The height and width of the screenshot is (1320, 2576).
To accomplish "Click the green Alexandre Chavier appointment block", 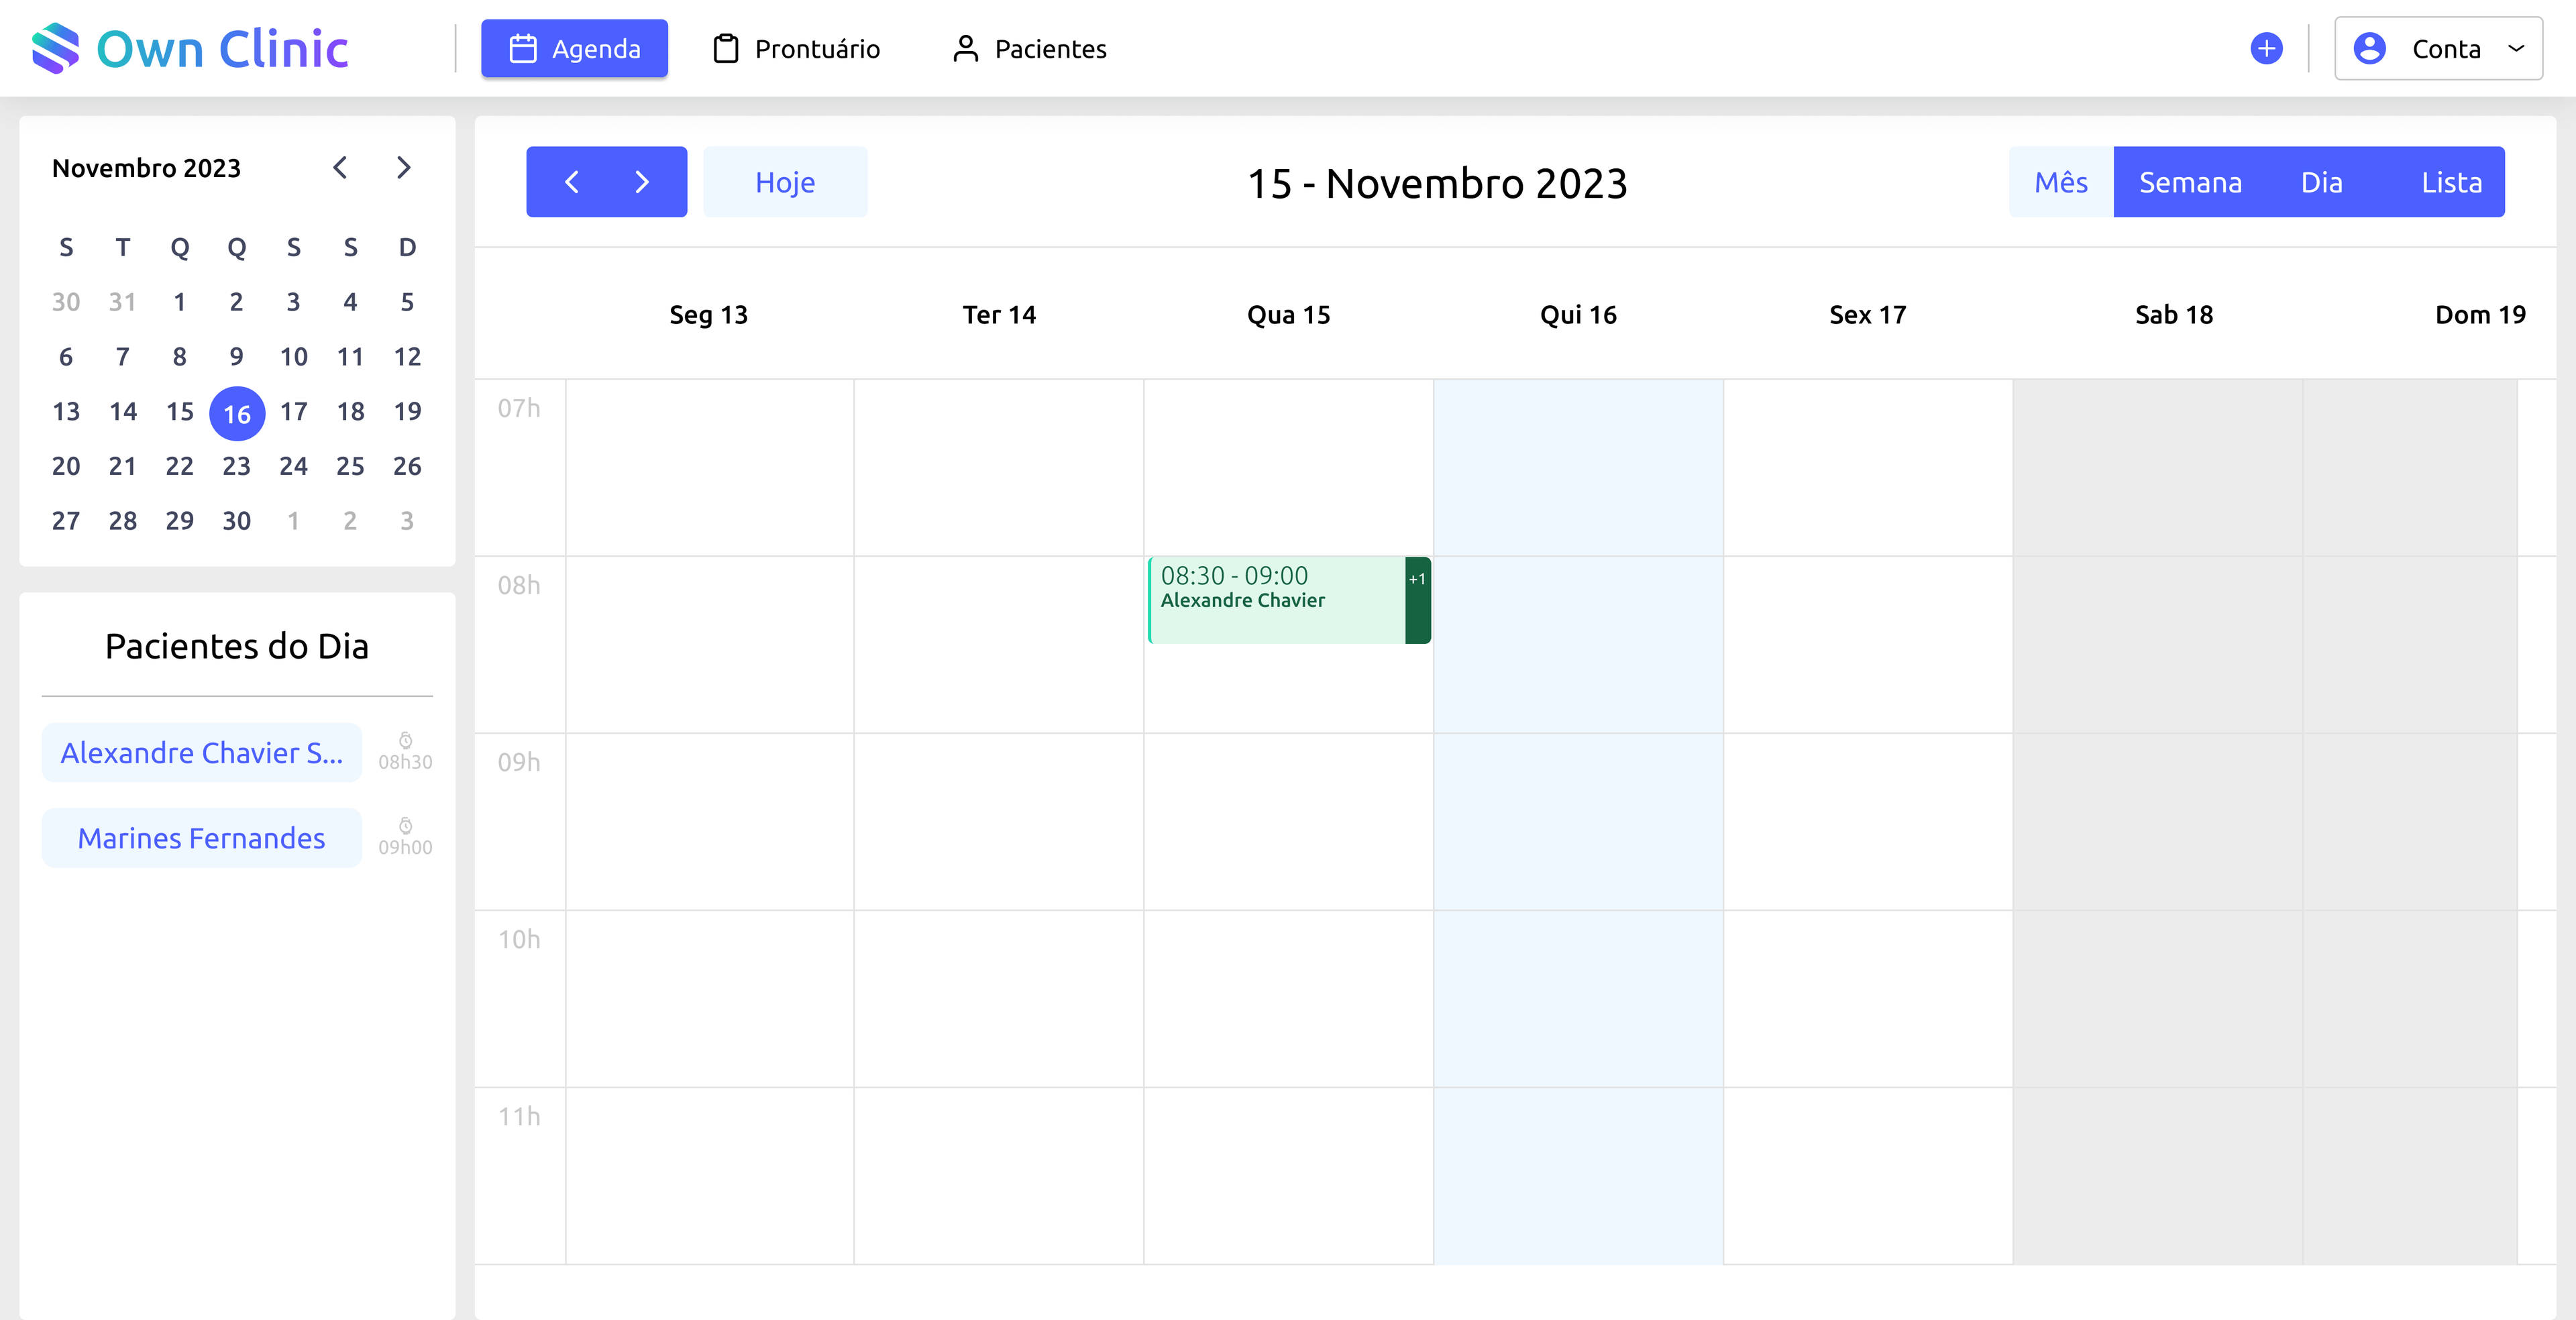I will [x=1270, y=600].
